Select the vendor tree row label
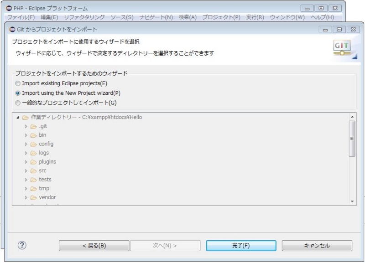The height and width of the screenshot is (263, 365). click(x=47, y=197)
